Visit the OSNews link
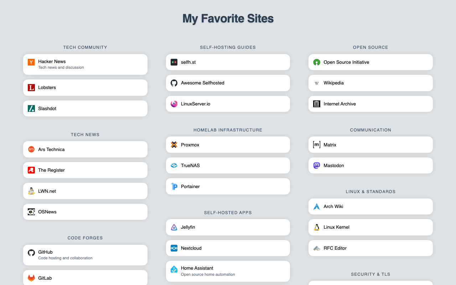This screenshot has height=285, width=456. [85, 212]
